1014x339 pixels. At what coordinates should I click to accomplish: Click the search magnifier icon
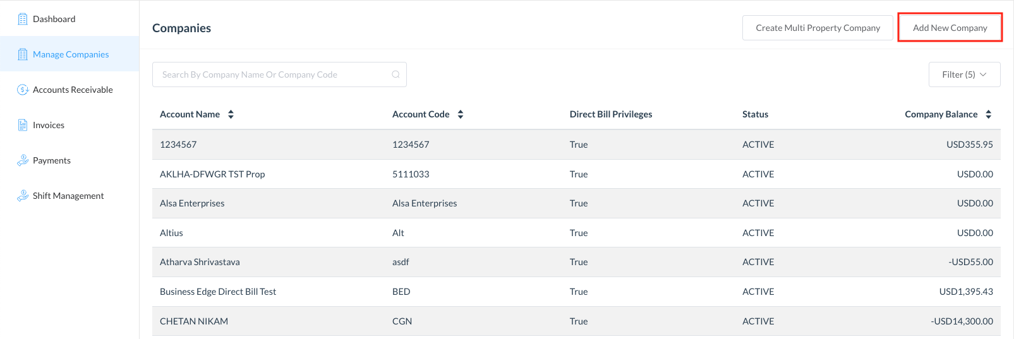point(395,74)
